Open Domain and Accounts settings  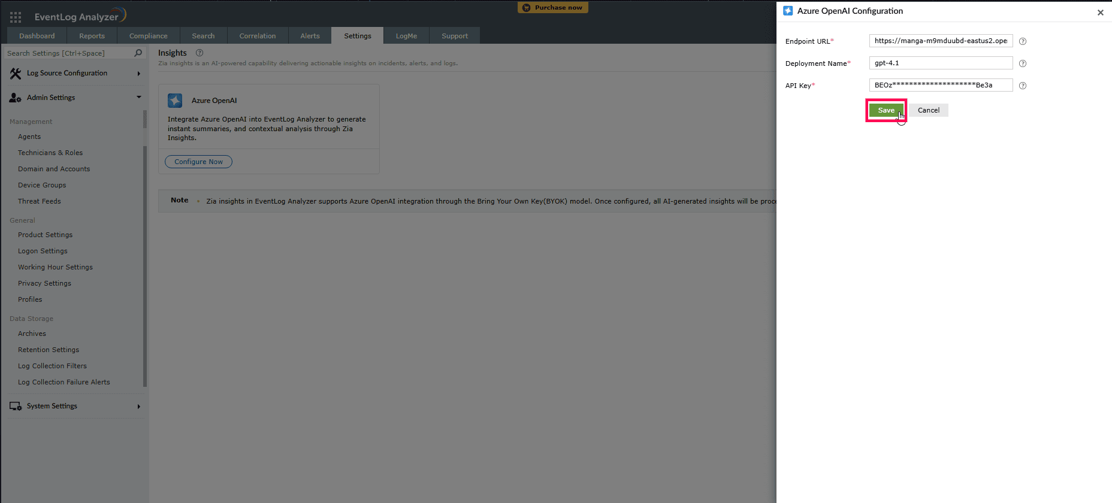(54, 169)
